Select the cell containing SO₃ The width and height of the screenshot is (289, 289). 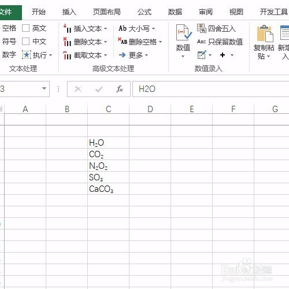108,177
